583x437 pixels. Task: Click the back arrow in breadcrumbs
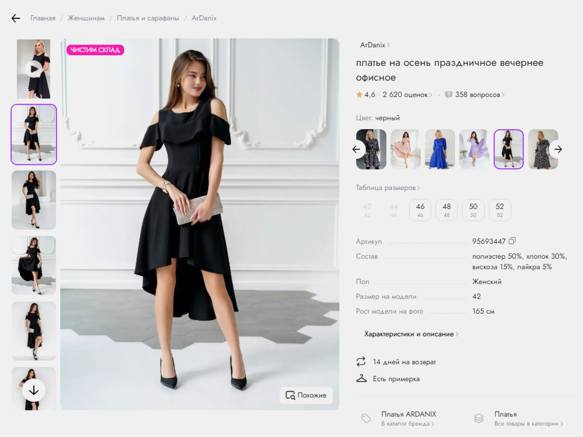pos(16,18)
